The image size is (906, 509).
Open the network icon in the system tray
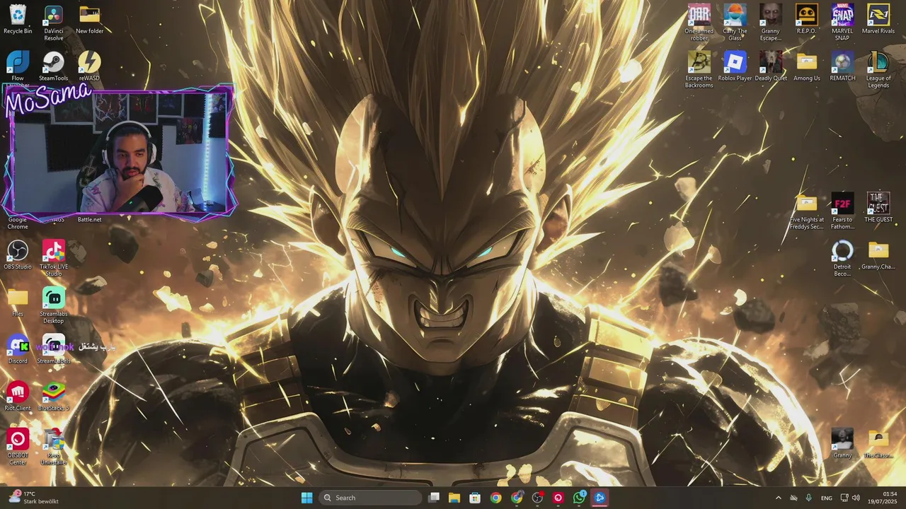click(x=844, y=498)
